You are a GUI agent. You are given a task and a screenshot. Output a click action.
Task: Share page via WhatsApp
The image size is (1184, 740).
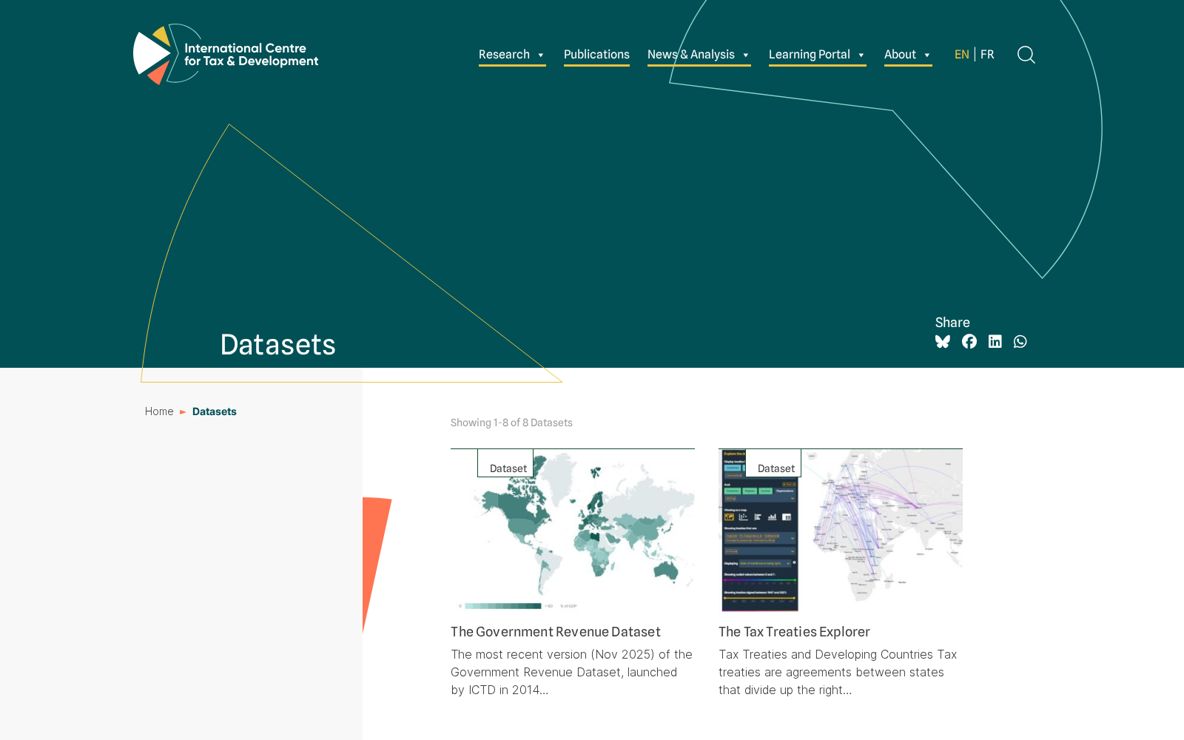[1020, 341]
